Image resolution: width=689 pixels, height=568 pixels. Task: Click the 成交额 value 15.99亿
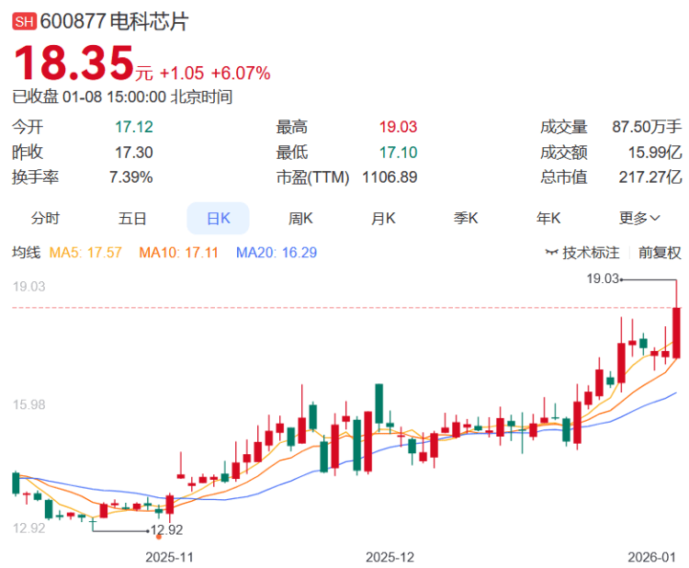pos(655,153)
